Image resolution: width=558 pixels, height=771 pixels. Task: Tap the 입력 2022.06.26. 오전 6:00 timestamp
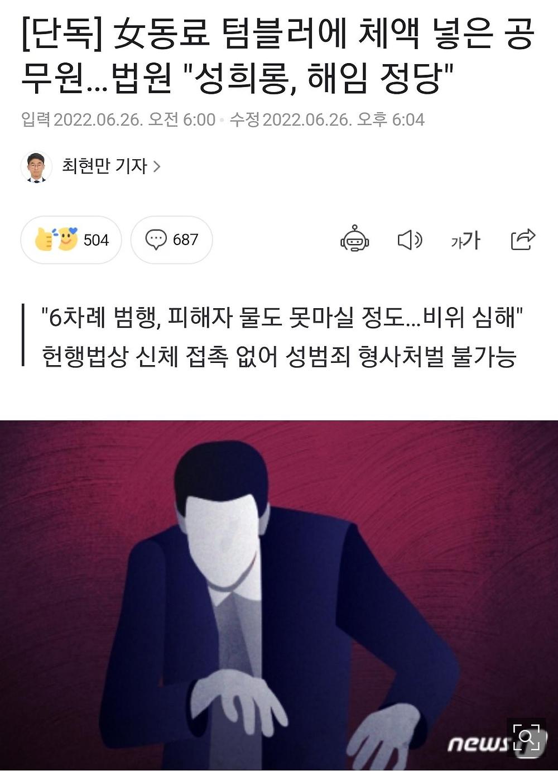click(118, 119)
